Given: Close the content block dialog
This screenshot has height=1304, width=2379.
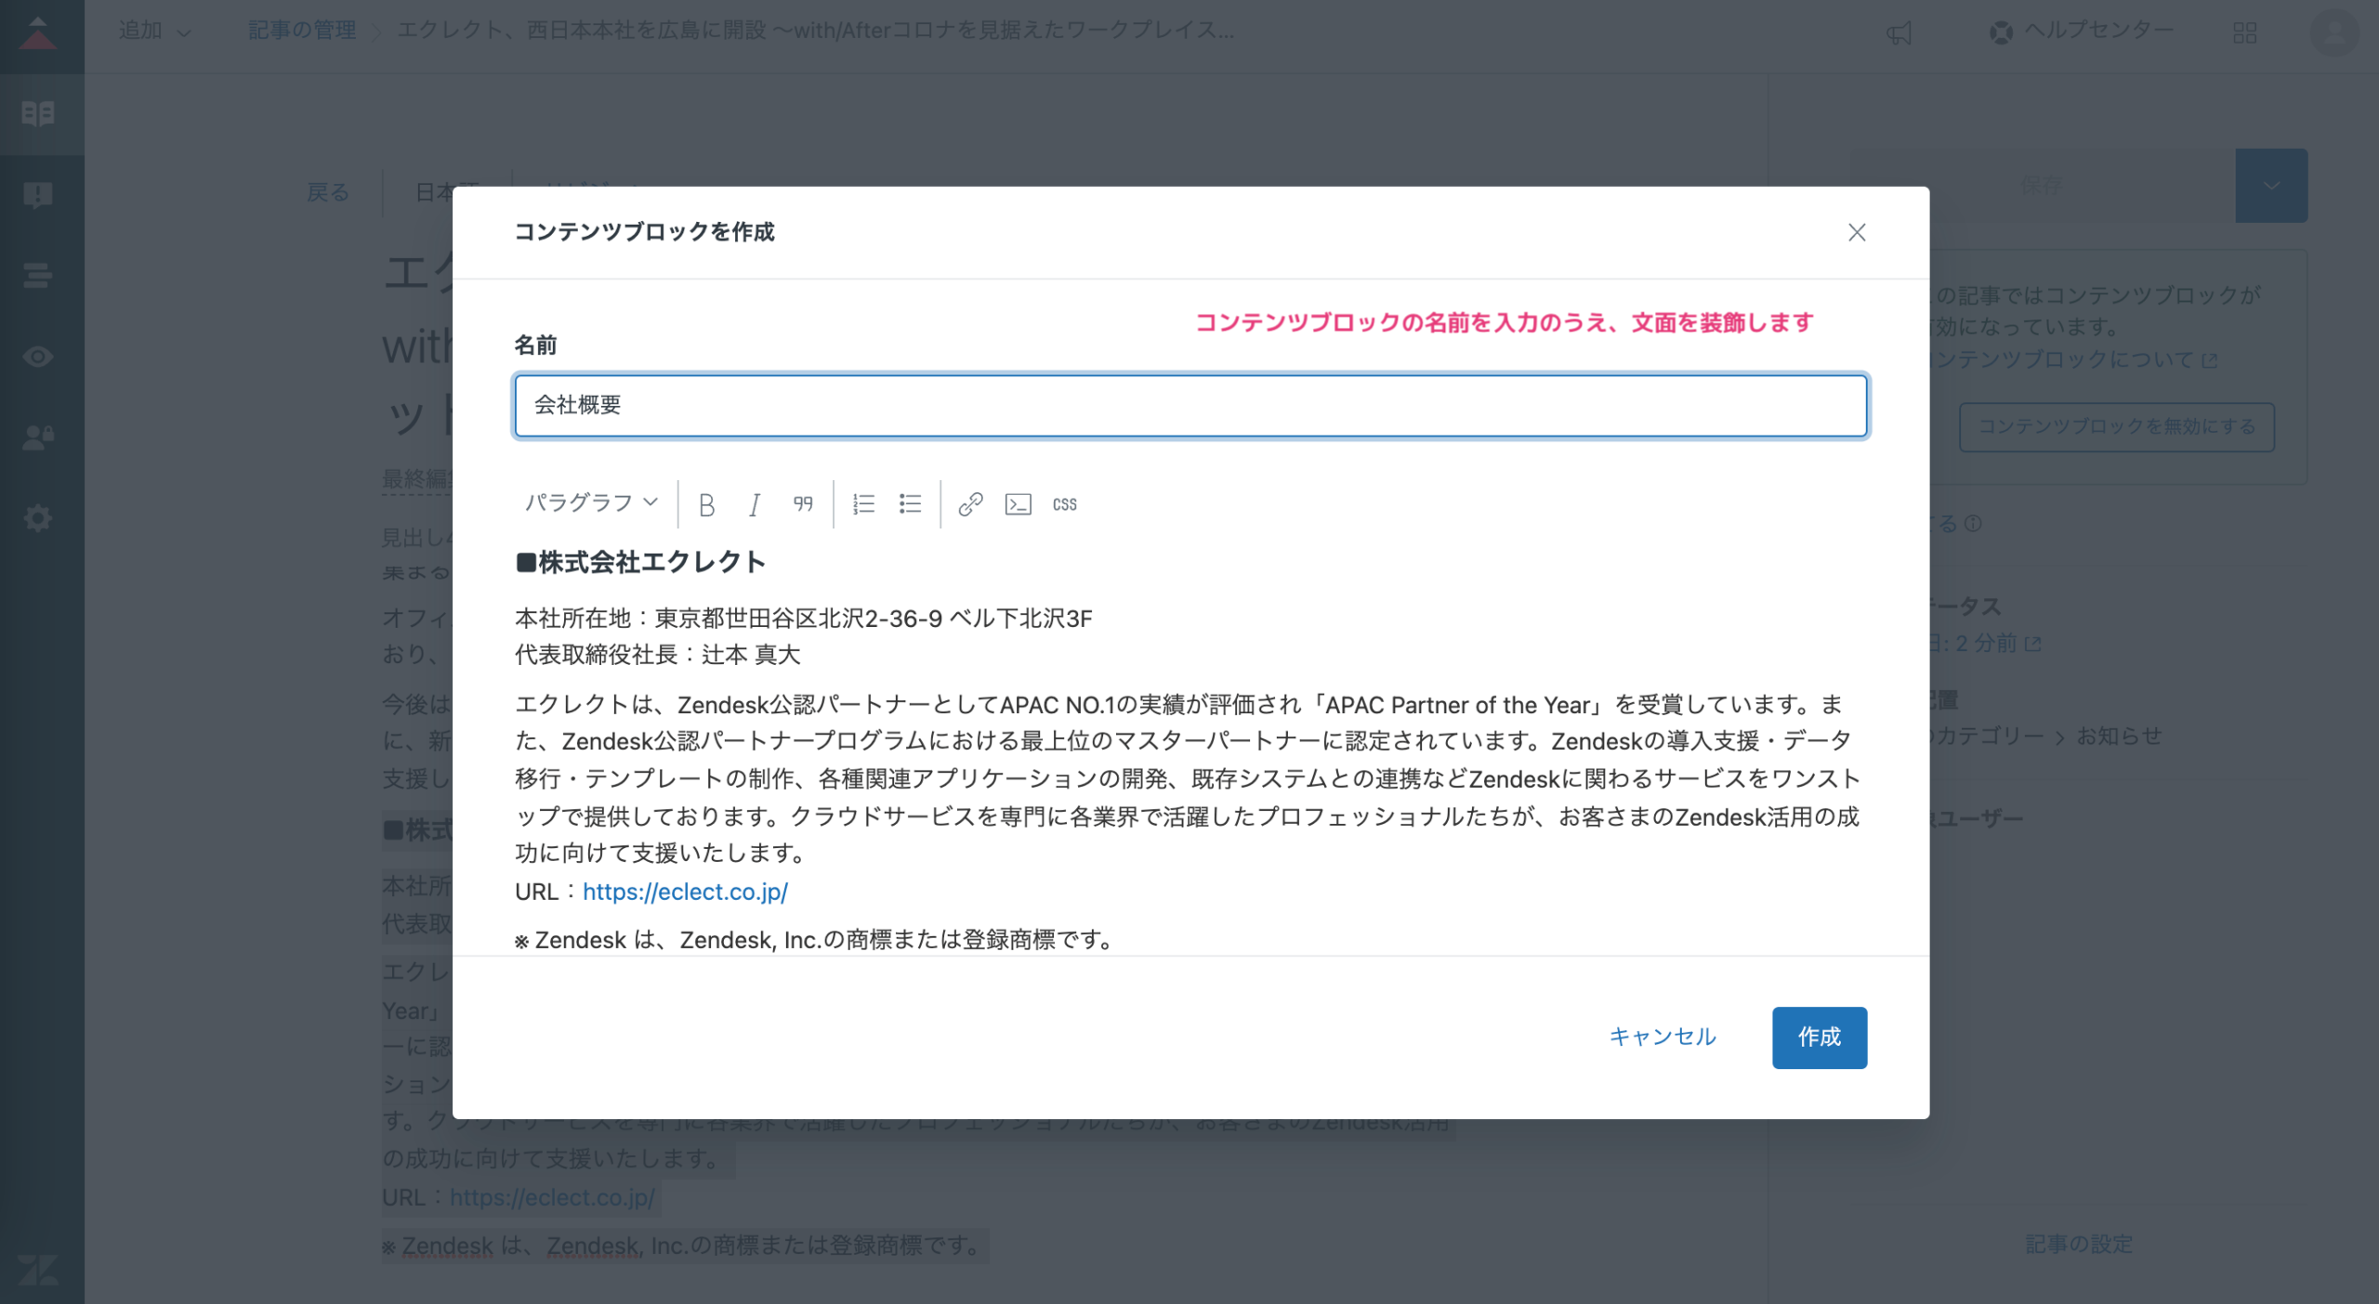Looking at the screenshot, I should tap(1857, 232).
